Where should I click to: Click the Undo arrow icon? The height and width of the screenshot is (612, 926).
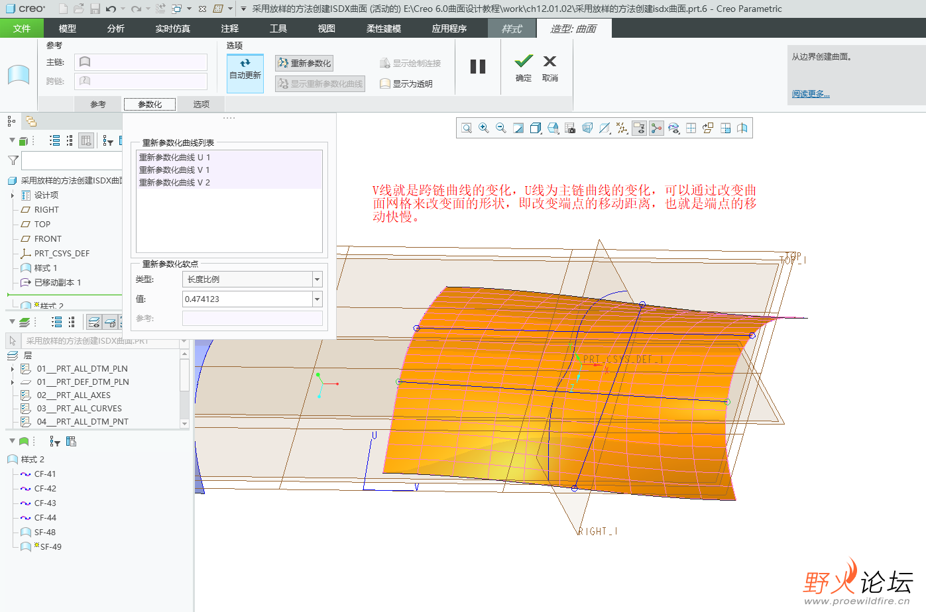(x=111, y=9)
